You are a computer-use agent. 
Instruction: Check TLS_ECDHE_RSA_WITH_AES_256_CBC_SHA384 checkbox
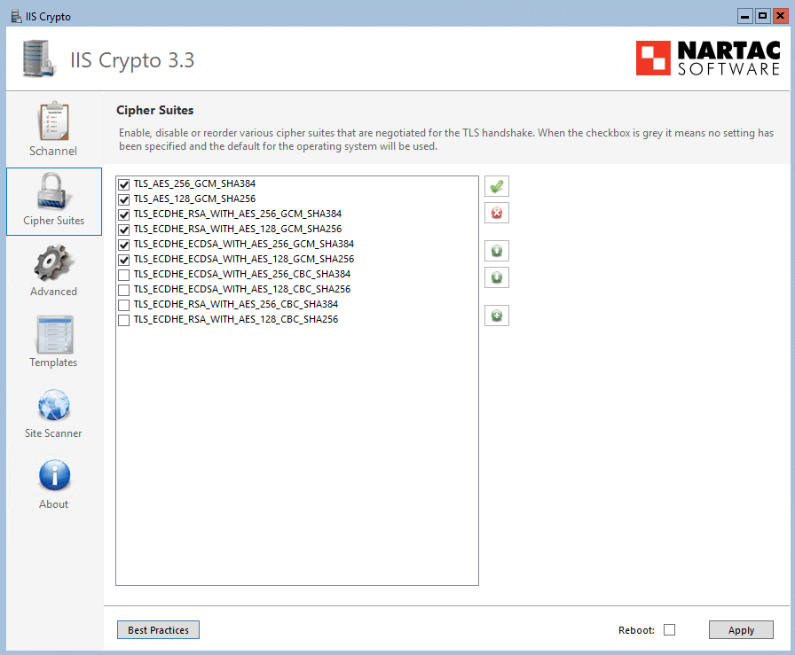pos(123,305)
